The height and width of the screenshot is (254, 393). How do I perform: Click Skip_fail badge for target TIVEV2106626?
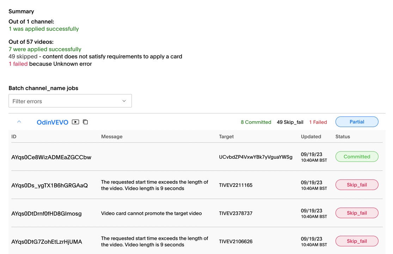coord(357,241)
